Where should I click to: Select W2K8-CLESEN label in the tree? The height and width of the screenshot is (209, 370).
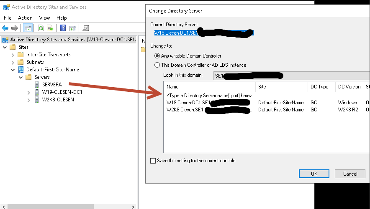pos(58,100)
